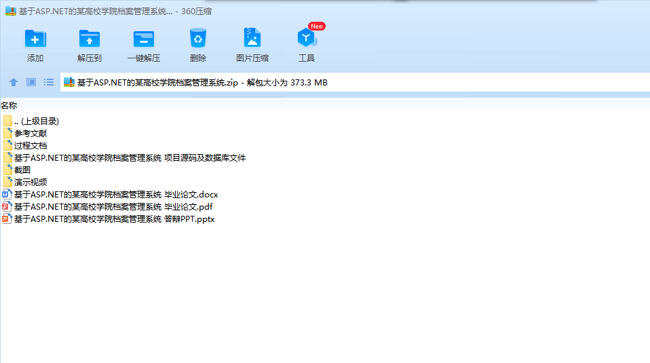Select the 演示视频 folder name
Image resolution: width=650 pixels, height=363 pixels.
pos(31,182)
